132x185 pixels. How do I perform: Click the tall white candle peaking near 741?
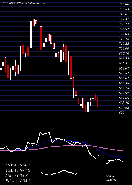coord(31,34)
